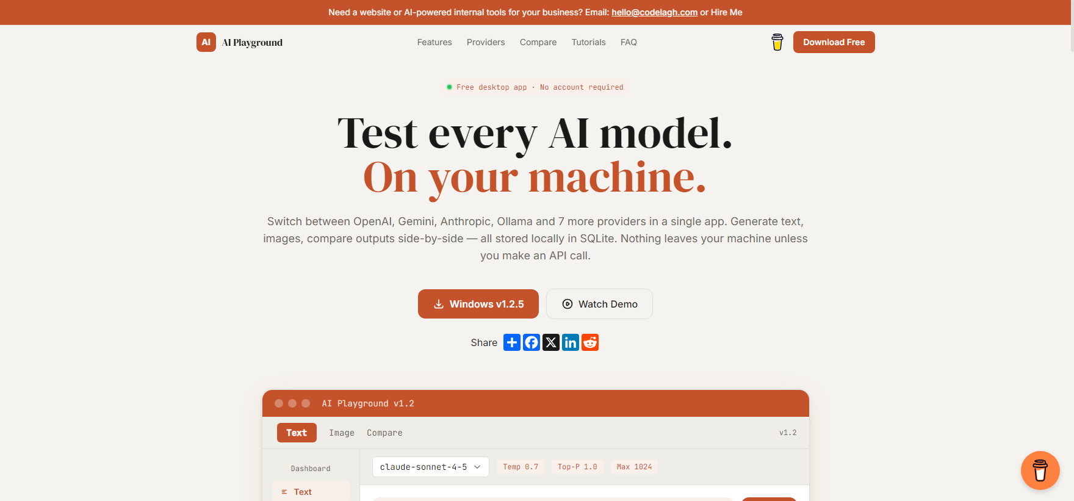This screenshot has height=501, width=1074.
Task: Click the 'Test every AI model.' headline
Action: point(535,134)
